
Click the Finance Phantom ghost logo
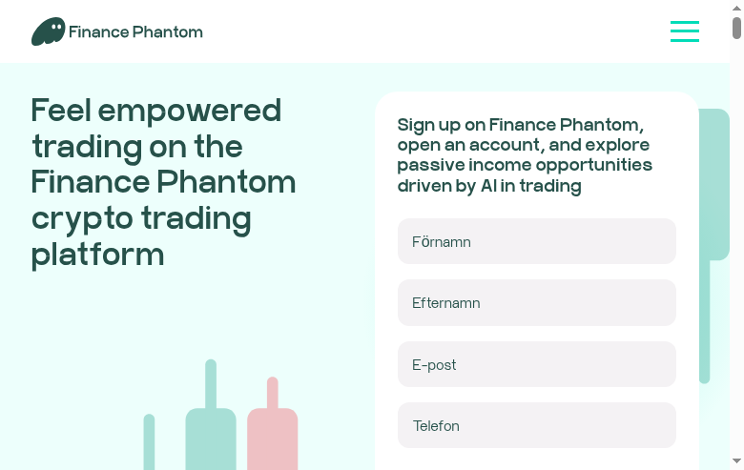click(49, 31)
